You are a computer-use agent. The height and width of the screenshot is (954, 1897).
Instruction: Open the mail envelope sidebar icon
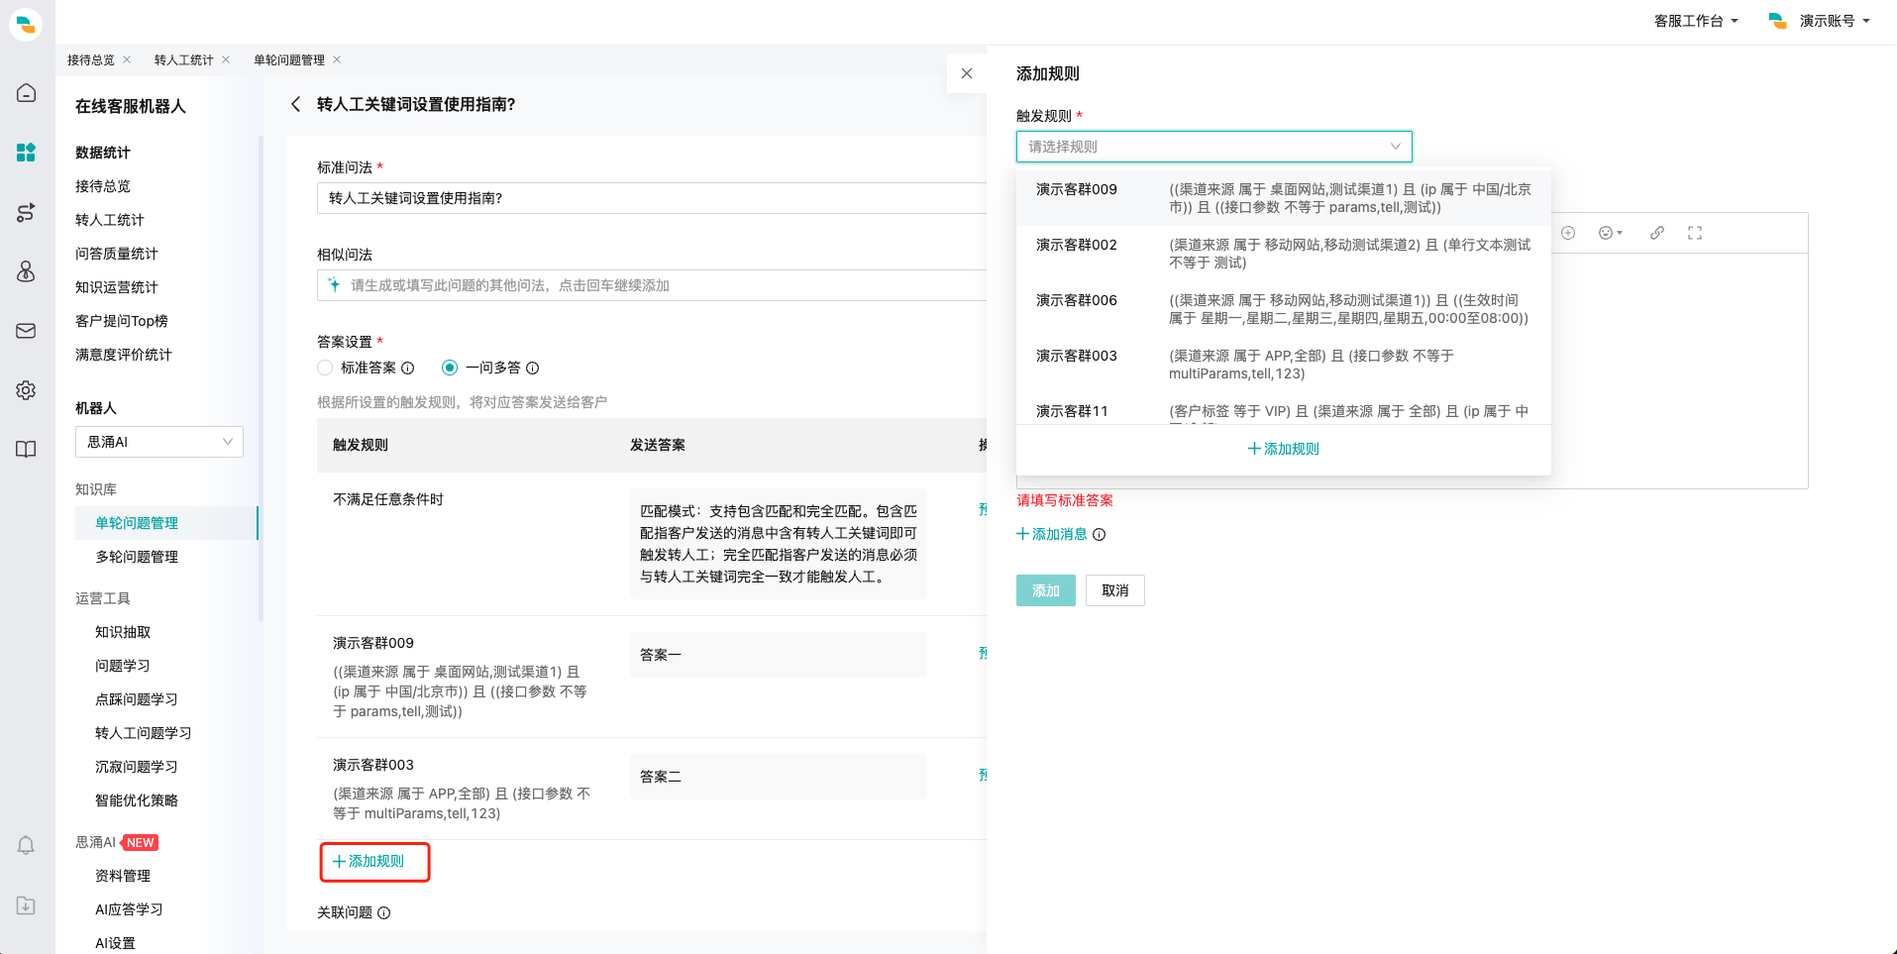pyautogui.click(x=27, y=331)
